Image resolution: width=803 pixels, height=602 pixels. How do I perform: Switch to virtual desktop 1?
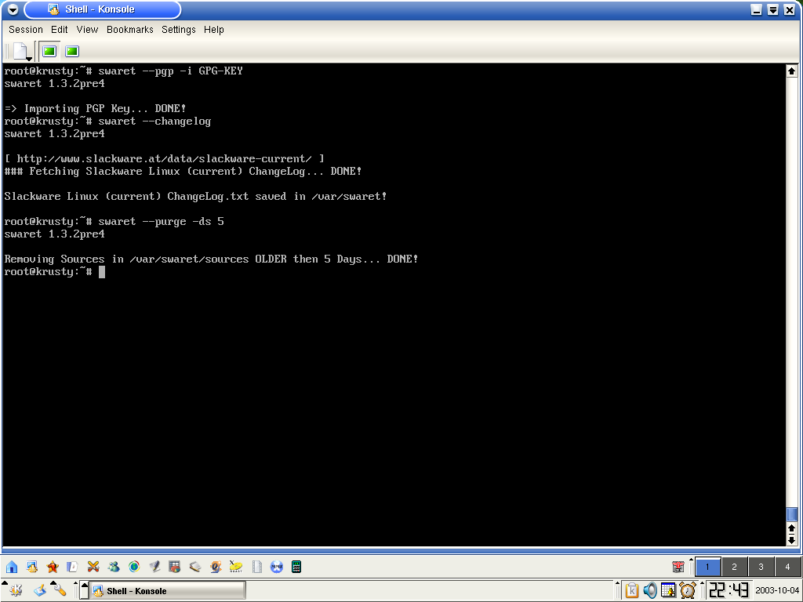click(x=708, y=567)
